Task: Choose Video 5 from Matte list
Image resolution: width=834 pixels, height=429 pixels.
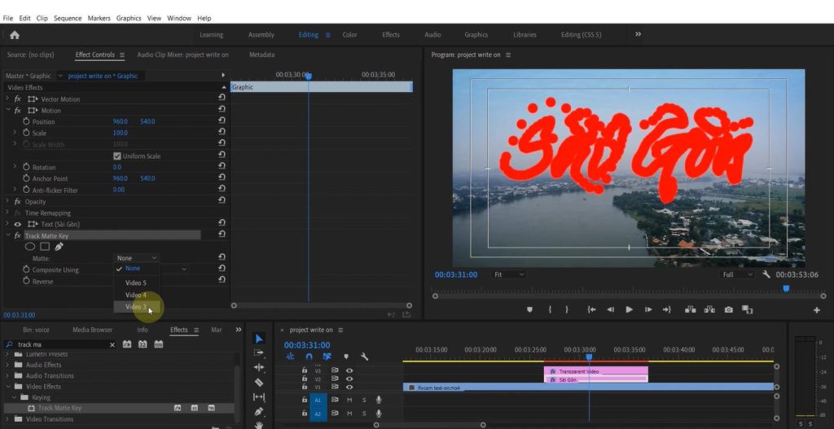Action: click(x=136, y=282)
